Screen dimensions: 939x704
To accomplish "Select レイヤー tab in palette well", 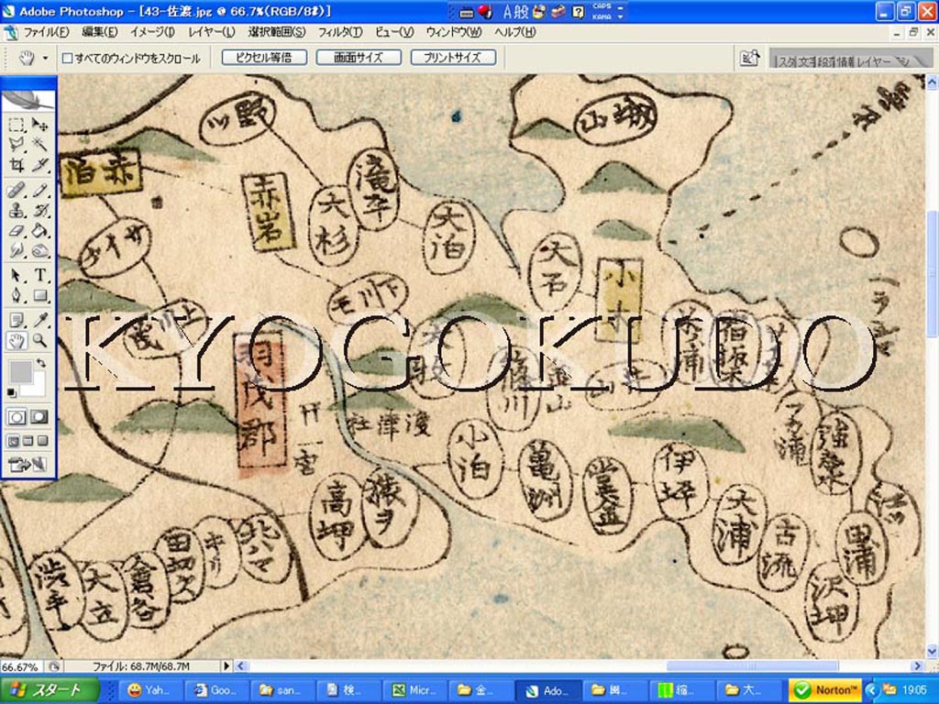I will click(x=876, y=61).
